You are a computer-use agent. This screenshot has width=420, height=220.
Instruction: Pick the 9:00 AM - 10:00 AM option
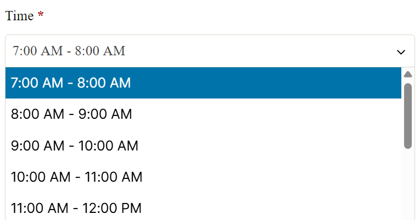[x=75, y=146]
